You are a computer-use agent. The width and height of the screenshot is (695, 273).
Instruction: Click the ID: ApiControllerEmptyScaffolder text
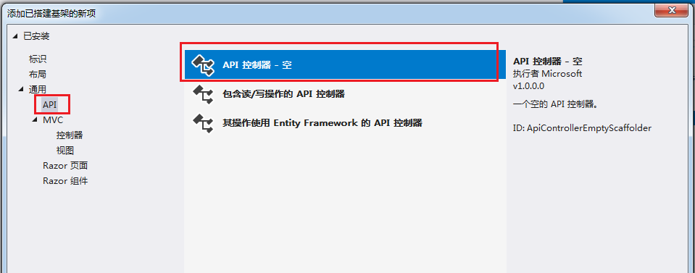(582, 128)
